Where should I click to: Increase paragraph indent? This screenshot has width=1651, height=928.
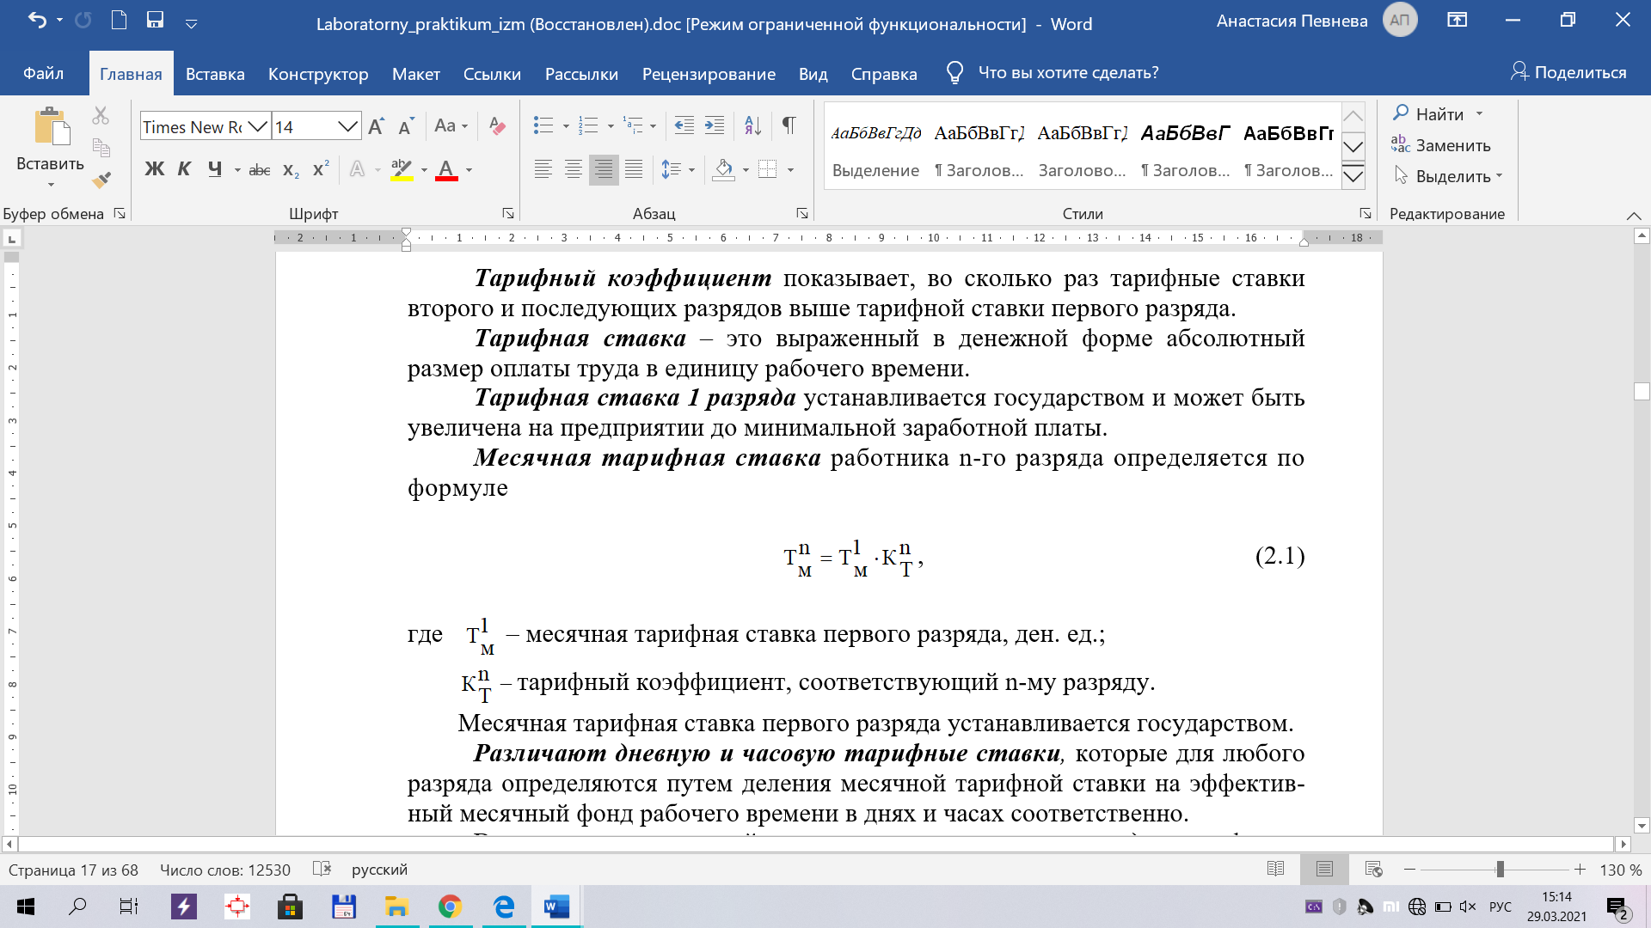pos(715,126)
